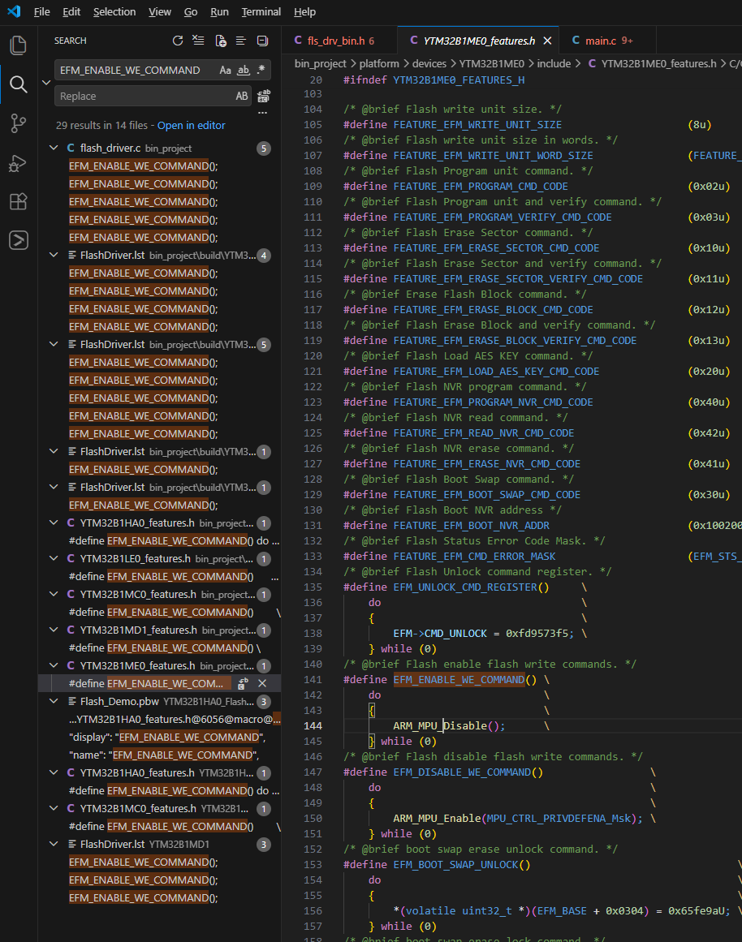Close the YTM32B1ME0_features.h tab
This screenshot has width=742, height=942.
point(547,41)
